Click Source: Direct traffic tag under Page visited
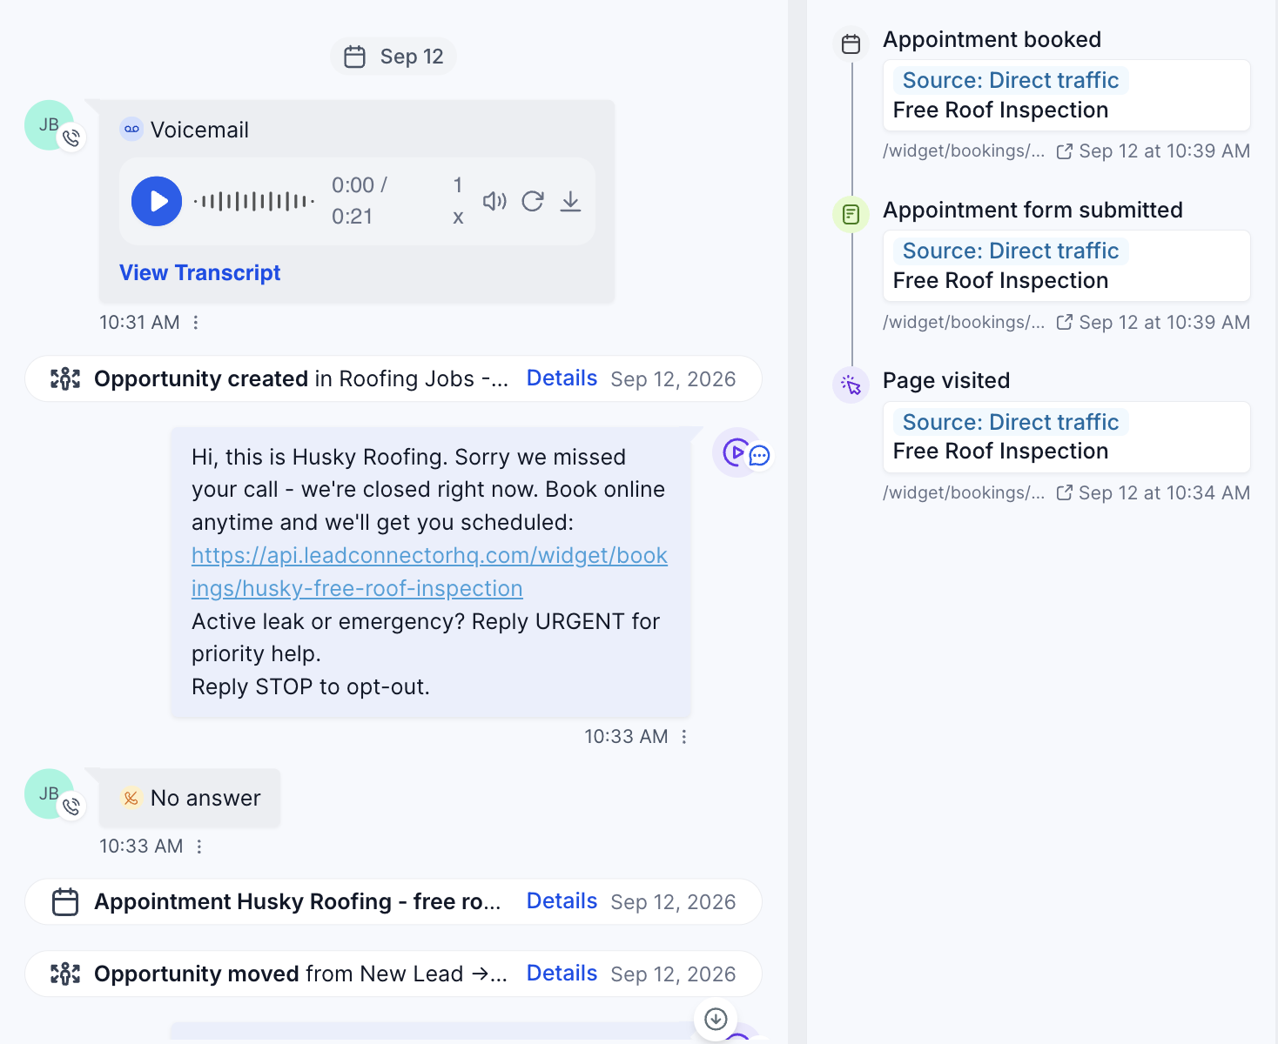The width and height of the screenshot is (1278, 1044). 1011,422
